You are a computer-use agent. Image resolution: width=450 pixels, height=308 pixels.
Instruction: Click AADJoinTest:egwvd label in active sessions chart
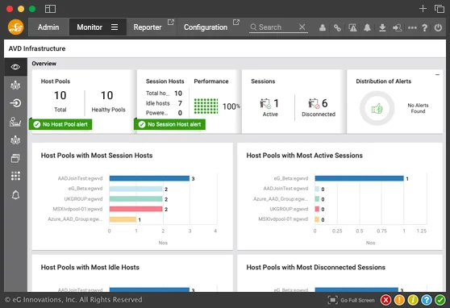[x=285, y=189]
